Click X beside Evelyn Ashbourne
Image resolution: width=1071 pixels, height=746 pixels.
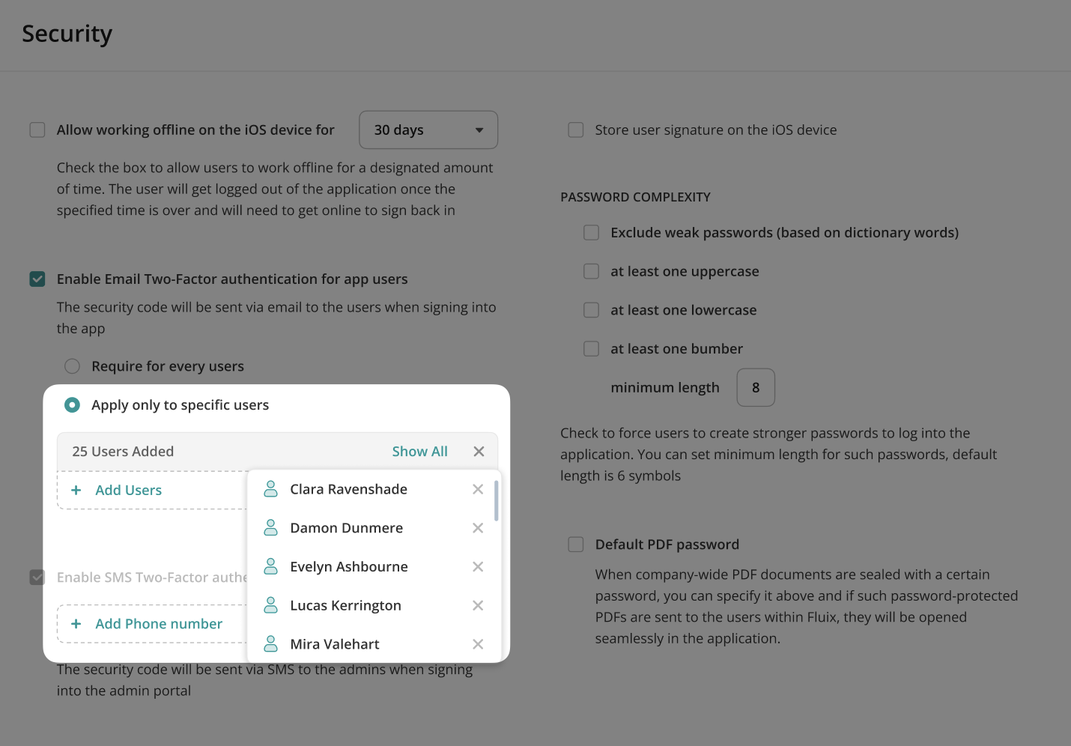[x=478, y=567]
